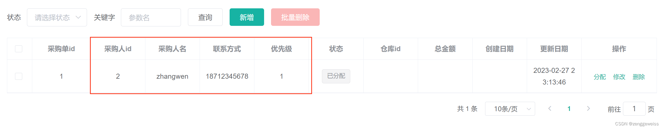Expand the 10条/页 page size dropdown
The width and height of the screenshot is (663, 129).
[510, 109]
